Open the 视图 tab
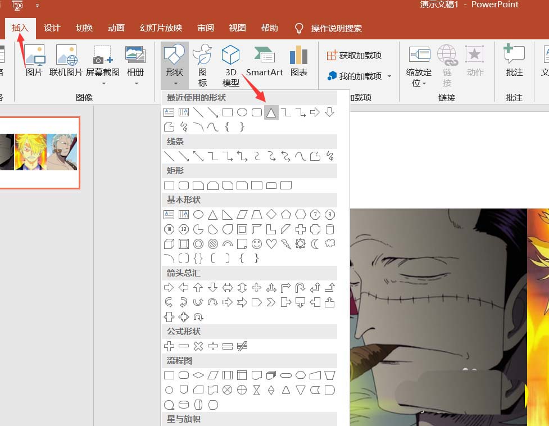The height and width of the screenshot is (426, 549). pos(237,28)
